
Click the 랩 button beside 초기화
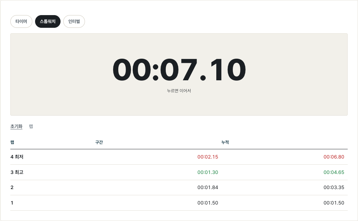pyautogui.click(x=31, y=126)
